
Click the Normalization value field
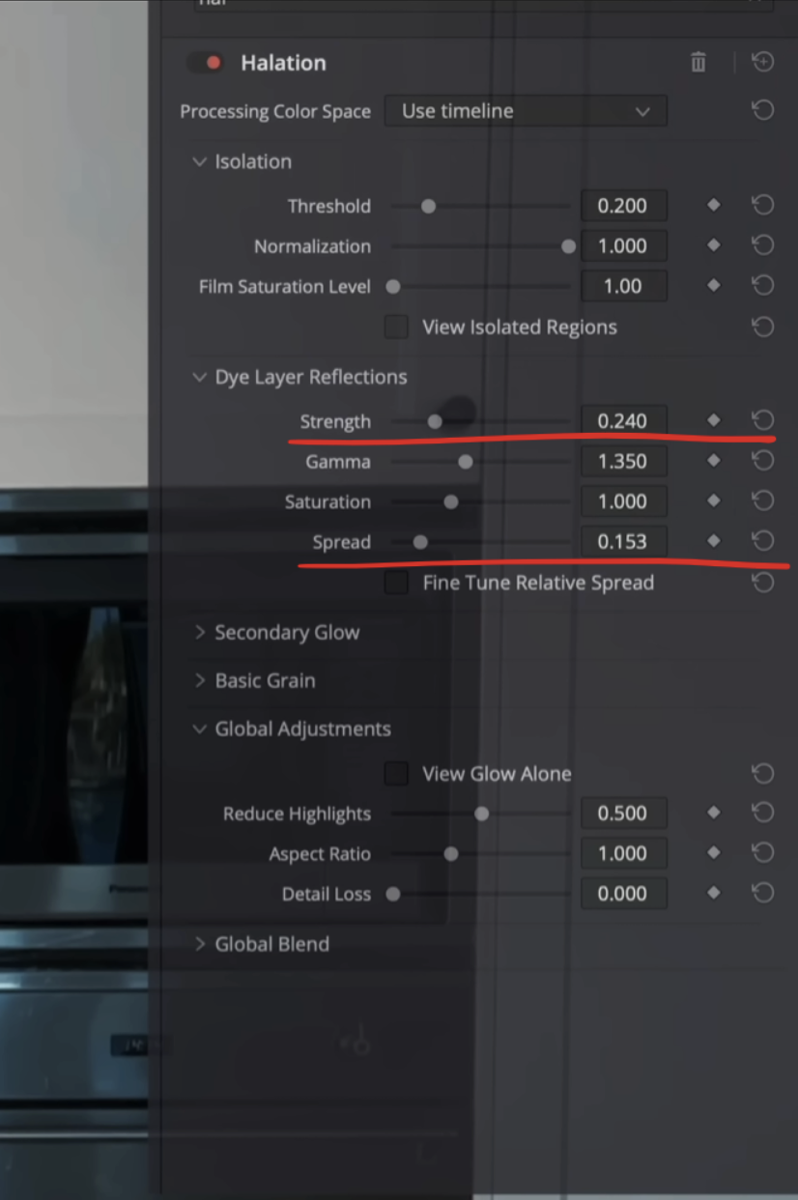tap(623, 246)
